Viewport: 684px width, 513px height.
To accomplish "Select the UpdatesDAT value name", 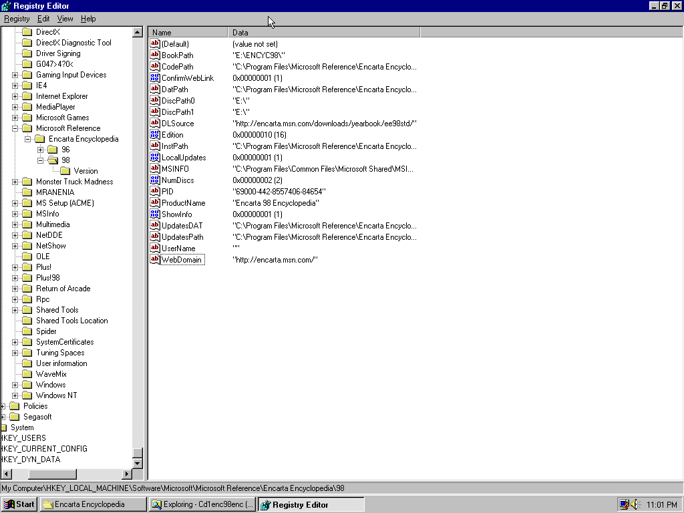I will pyautogui.click(x=182, y=226).
